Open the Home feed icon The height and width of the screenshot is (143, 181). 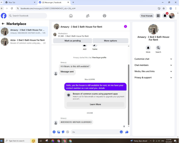pos(71,16)
